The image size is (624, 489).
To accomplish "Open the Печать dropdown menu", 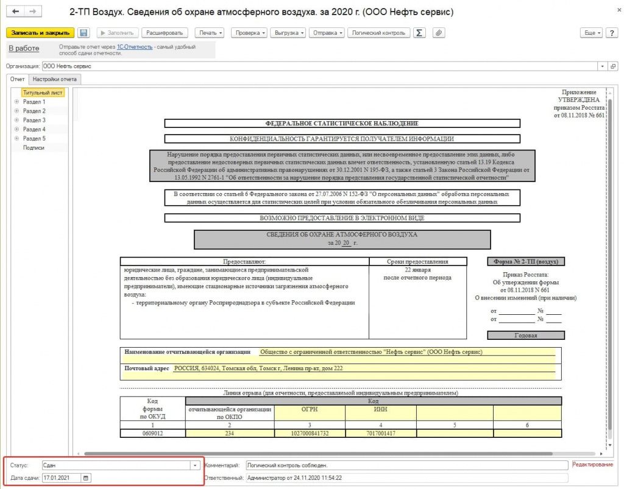I will tap(211, 33).
